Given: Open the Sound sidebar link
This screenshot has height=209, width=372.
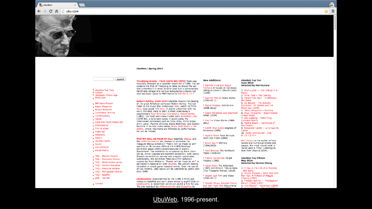Looking at the screenshot, I should 98,144.
